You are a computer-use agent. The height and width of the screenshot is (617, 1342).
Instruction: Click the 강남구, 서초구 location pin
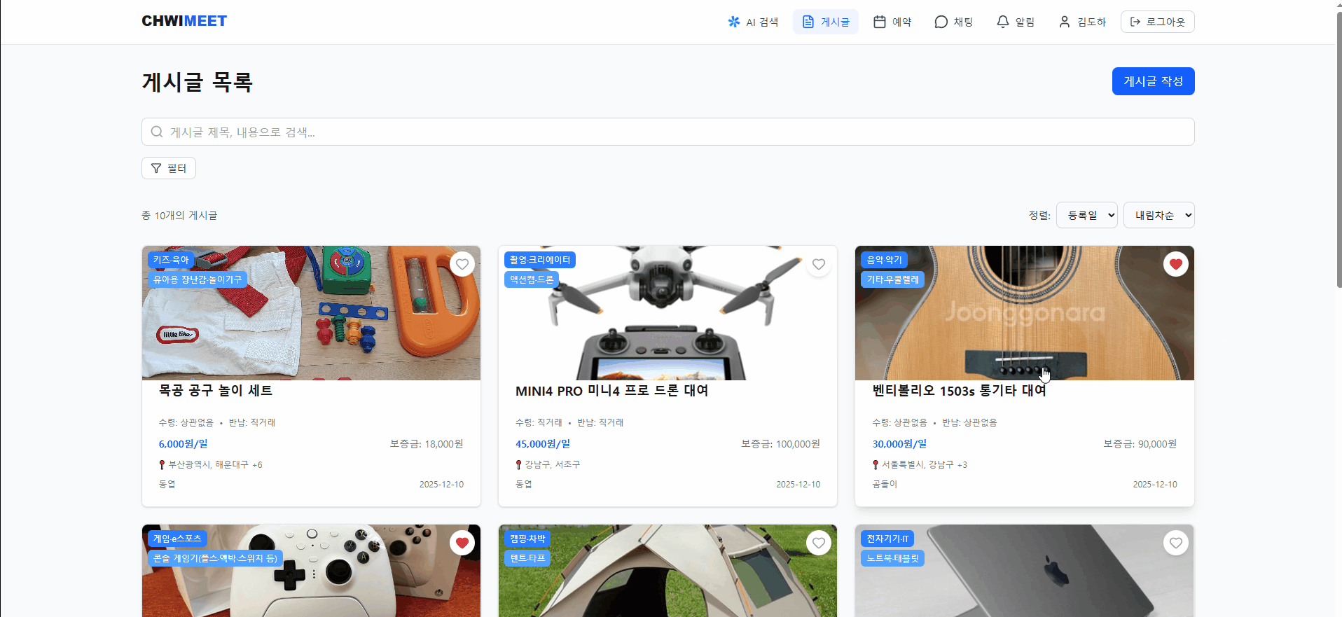coord(518,464)
